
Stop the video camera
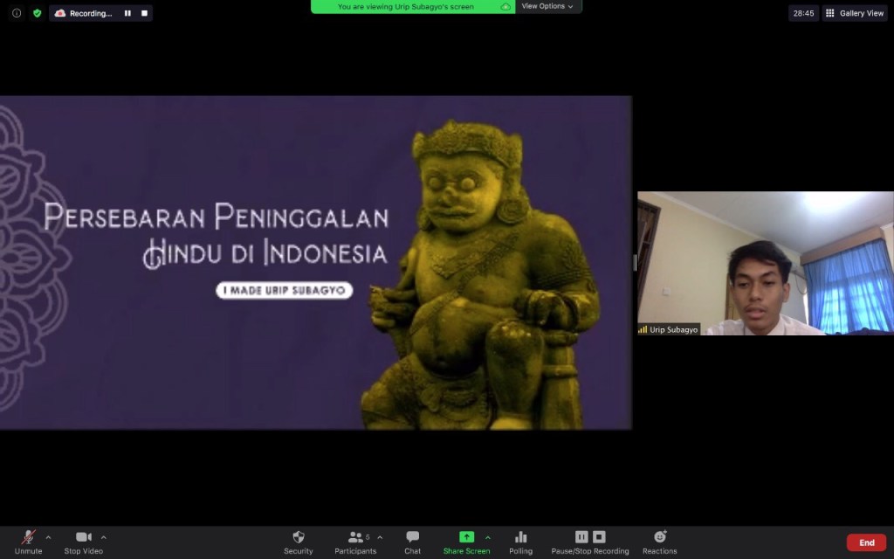pos(83,541)
